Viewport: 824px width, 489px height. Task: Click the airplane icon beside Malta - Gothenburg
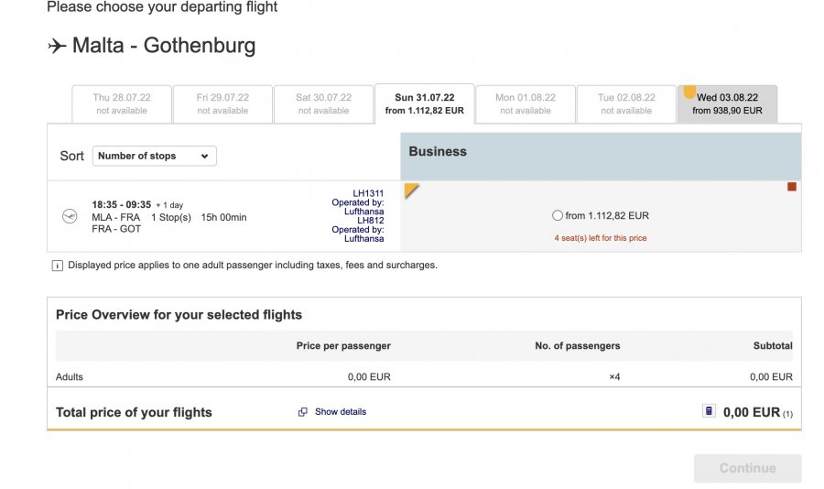coord(57,46)
